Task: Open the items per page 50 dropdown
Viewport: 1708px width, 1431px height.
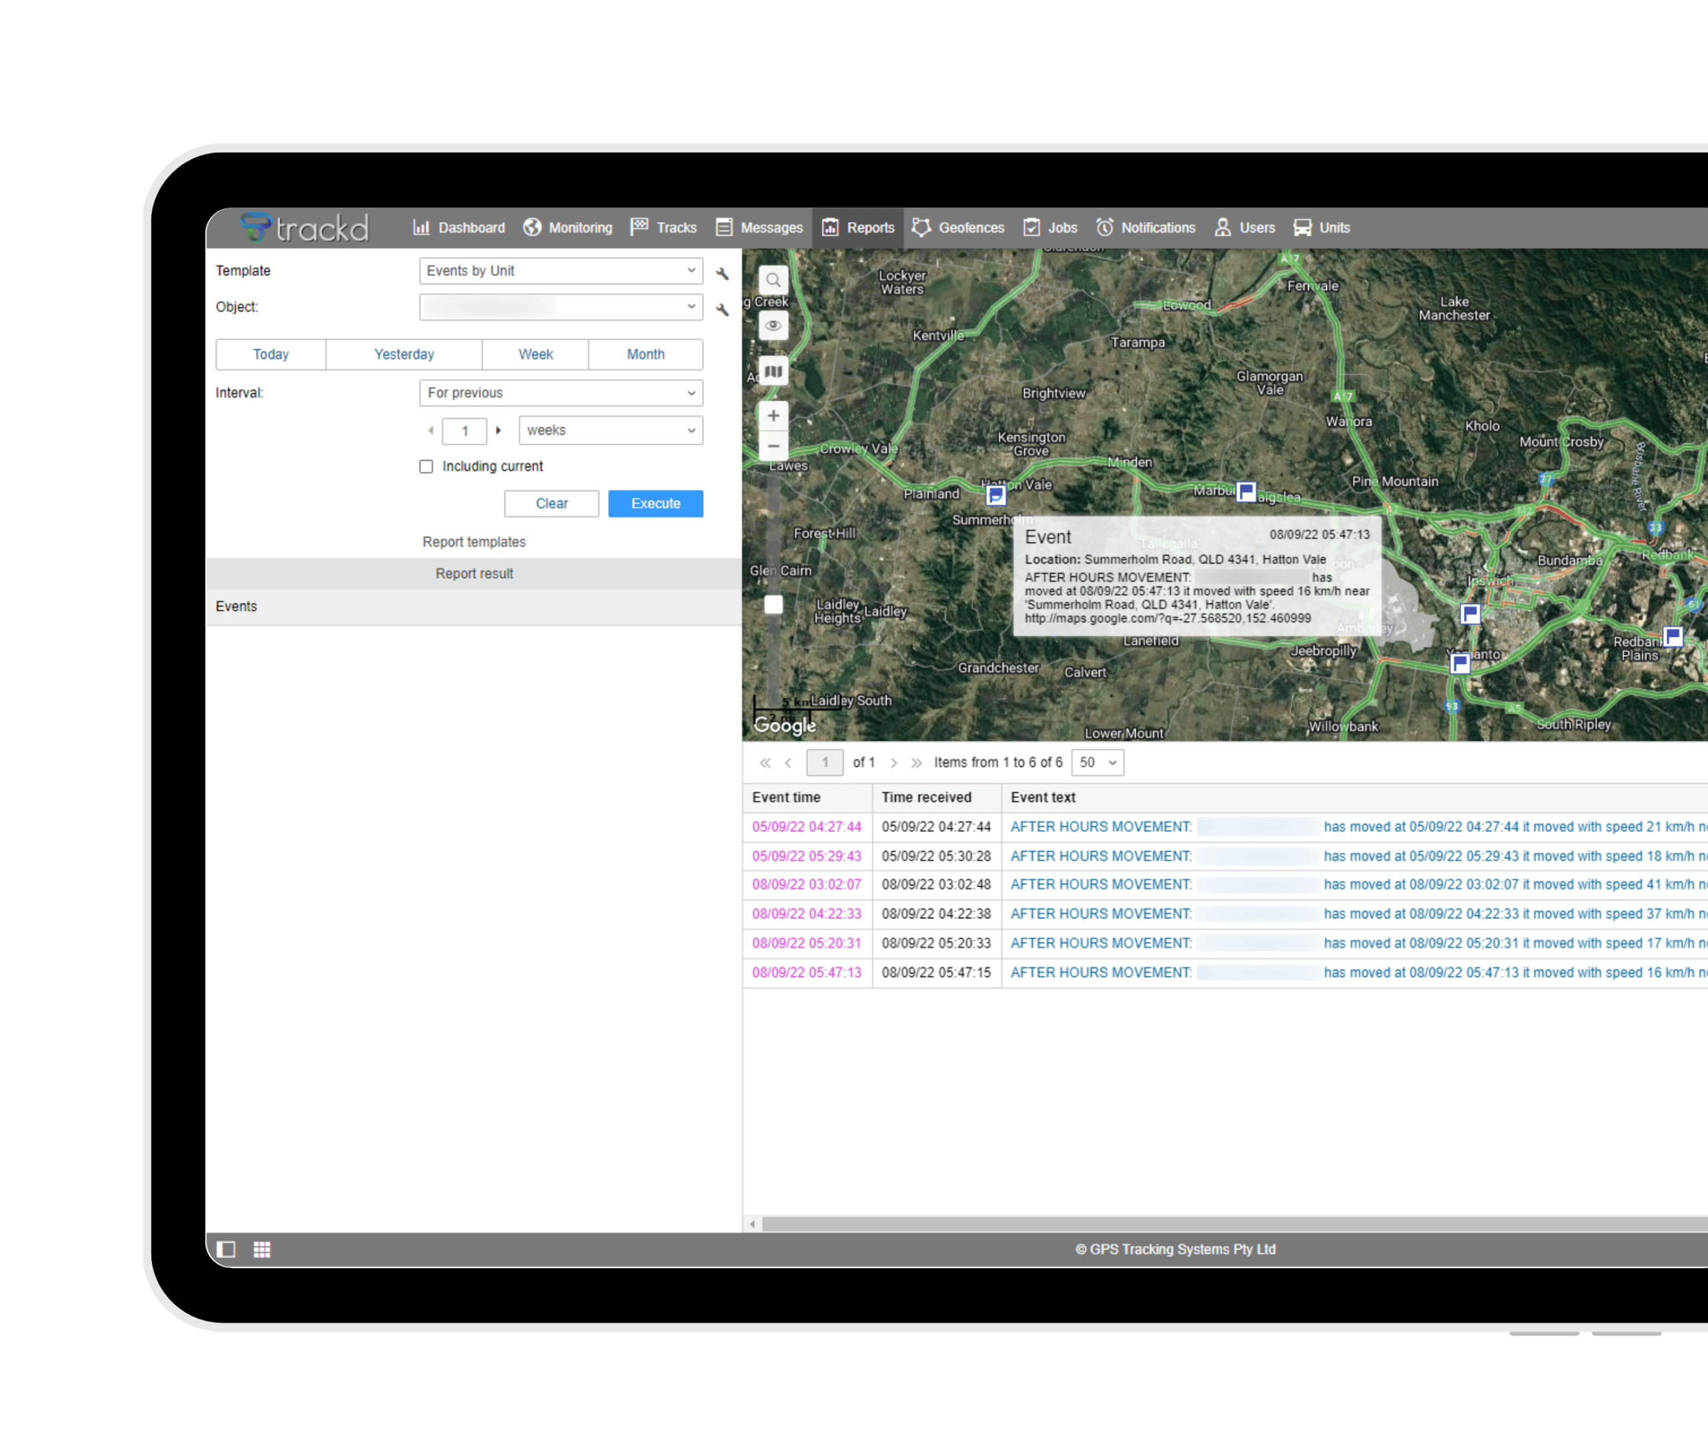Action: (1097, 762)
